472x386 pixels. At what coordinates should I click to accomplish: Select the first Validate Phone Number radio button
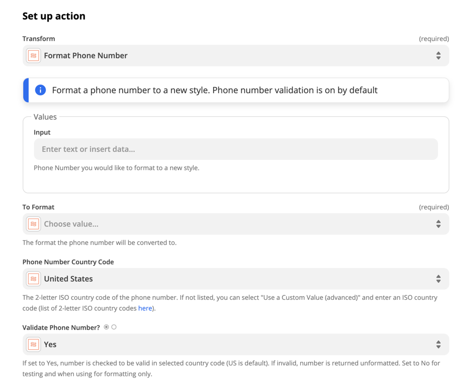pos(106,327)
